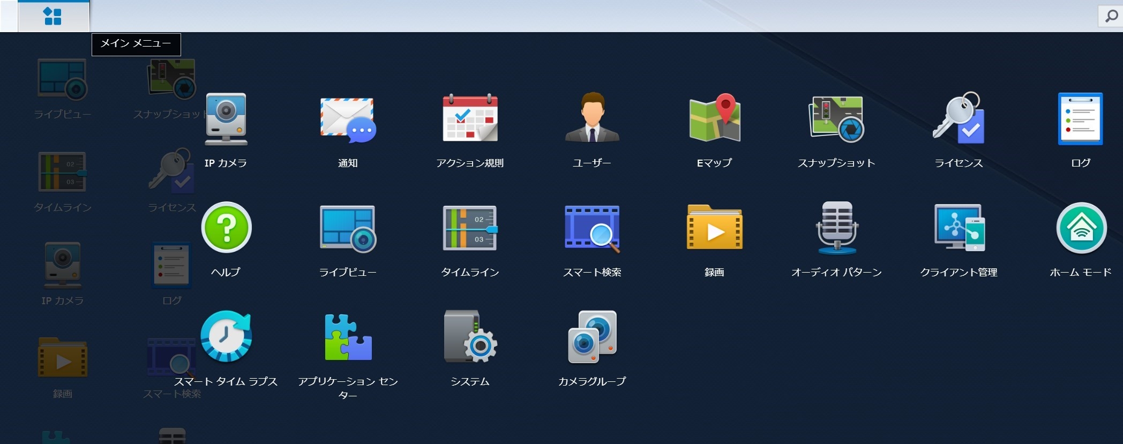The image size is (1123, 444).
Task: Open the IP カメラ app in main menu
Action: [226, 120]
